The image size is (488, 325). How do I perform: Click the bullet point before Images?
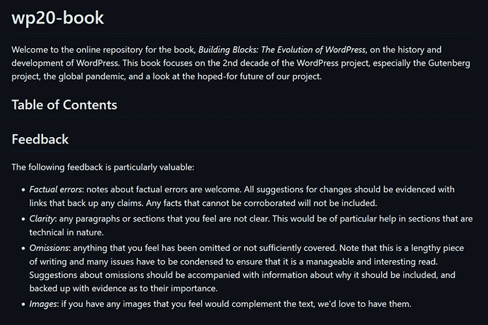(x=22, y=304)
